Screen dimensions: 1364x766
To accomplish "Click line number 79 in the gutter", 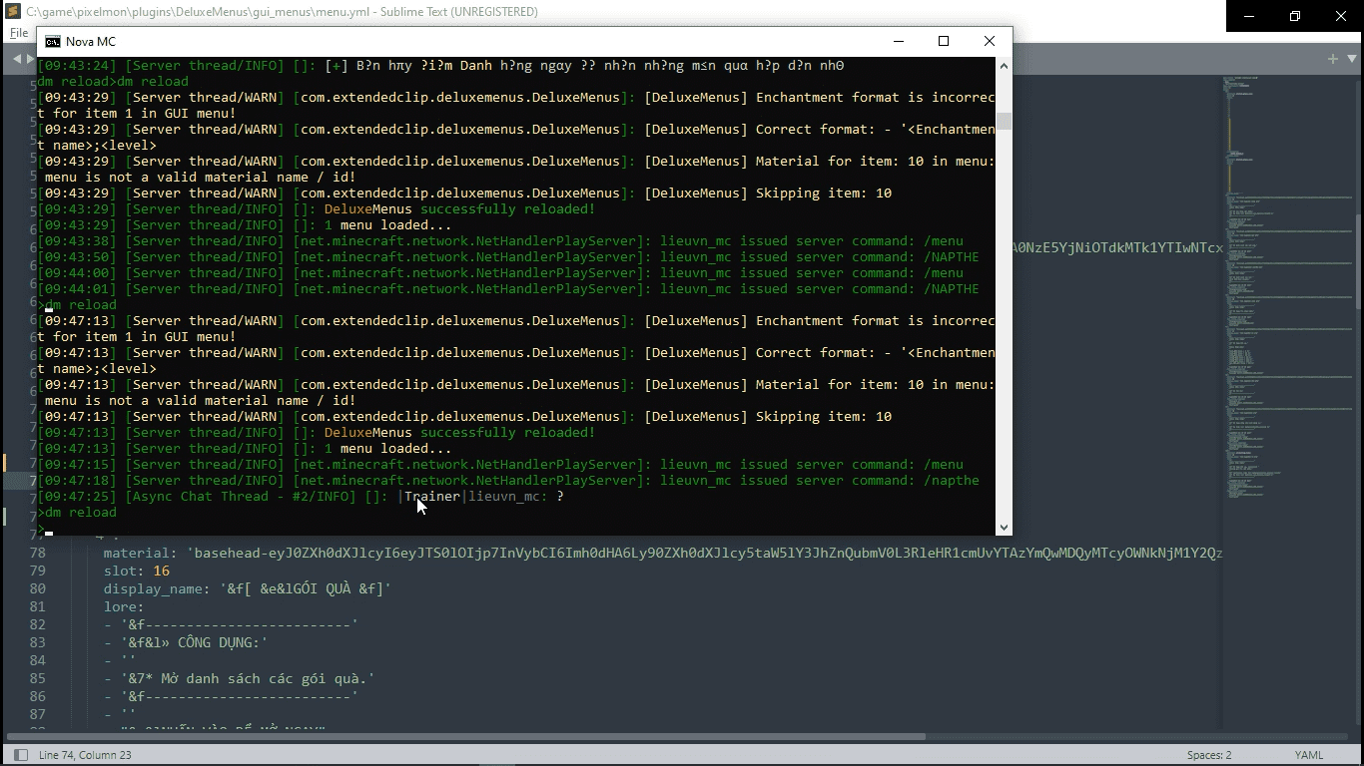I will pyautogui.click(x=38, y=571).
